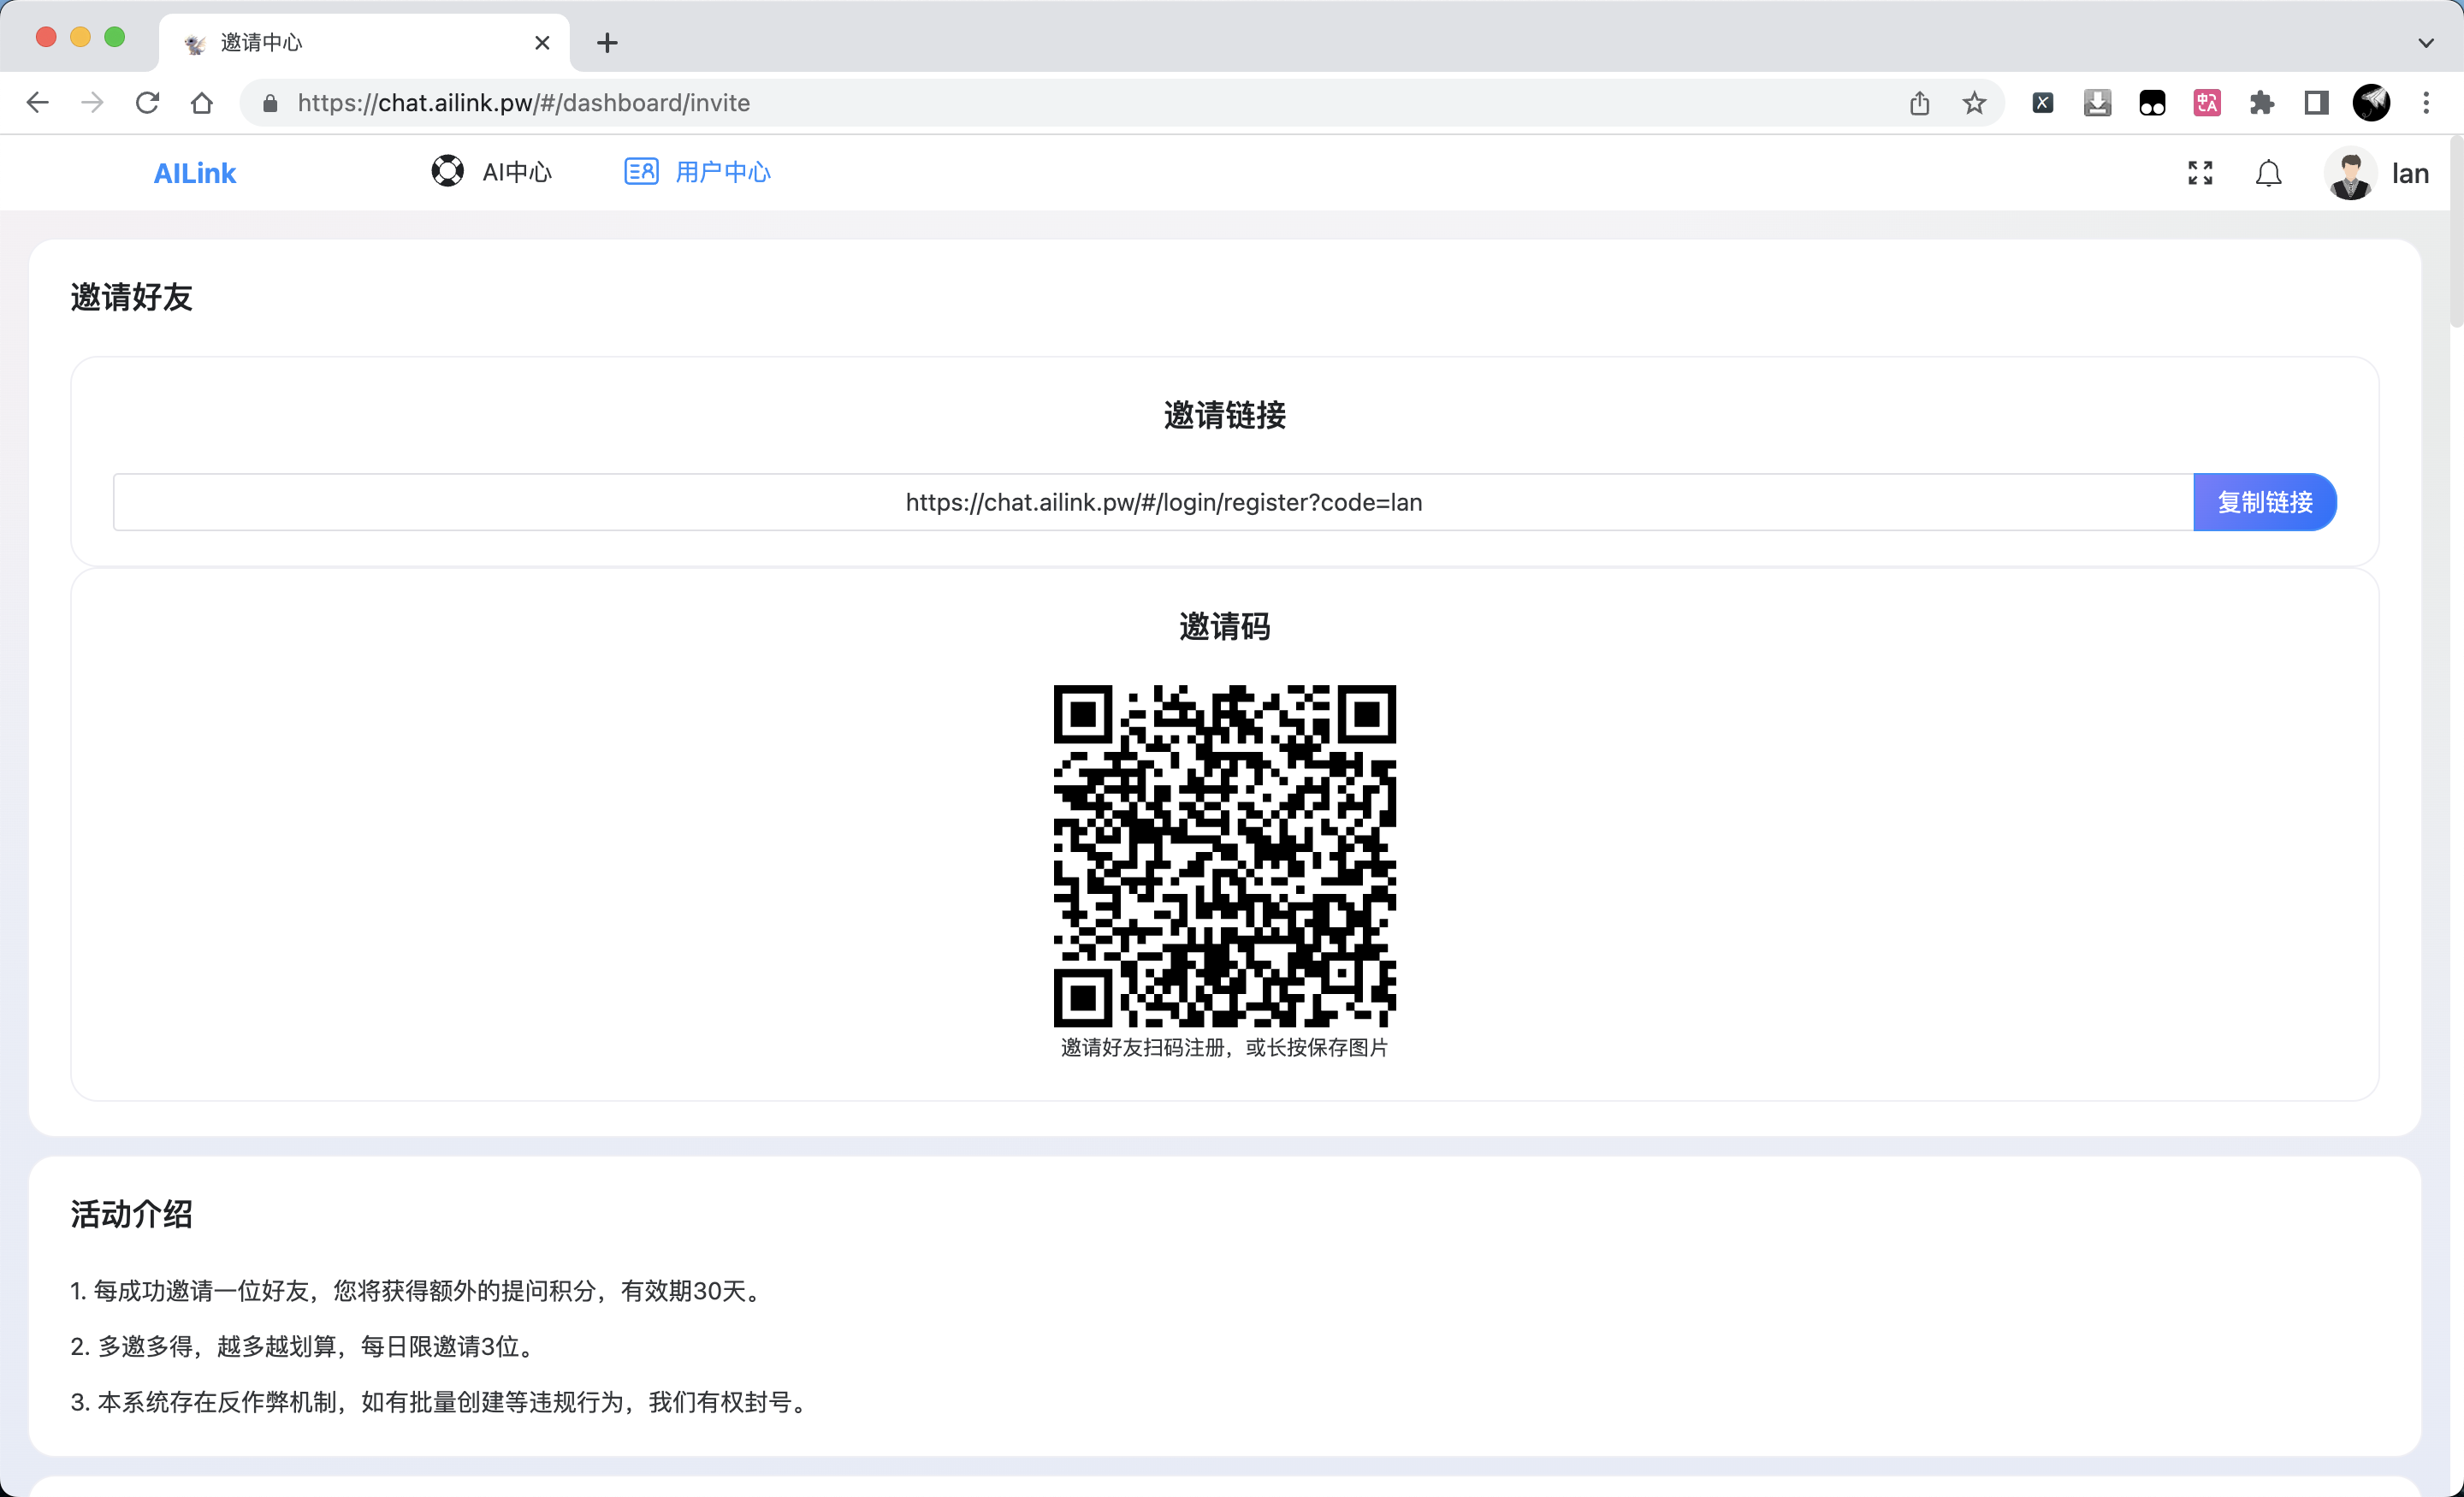Image resolution: width=2464 pixels, height=1497 pixels.
Task: Close the 邀请中心 tab
Action: tap(542, 43)
